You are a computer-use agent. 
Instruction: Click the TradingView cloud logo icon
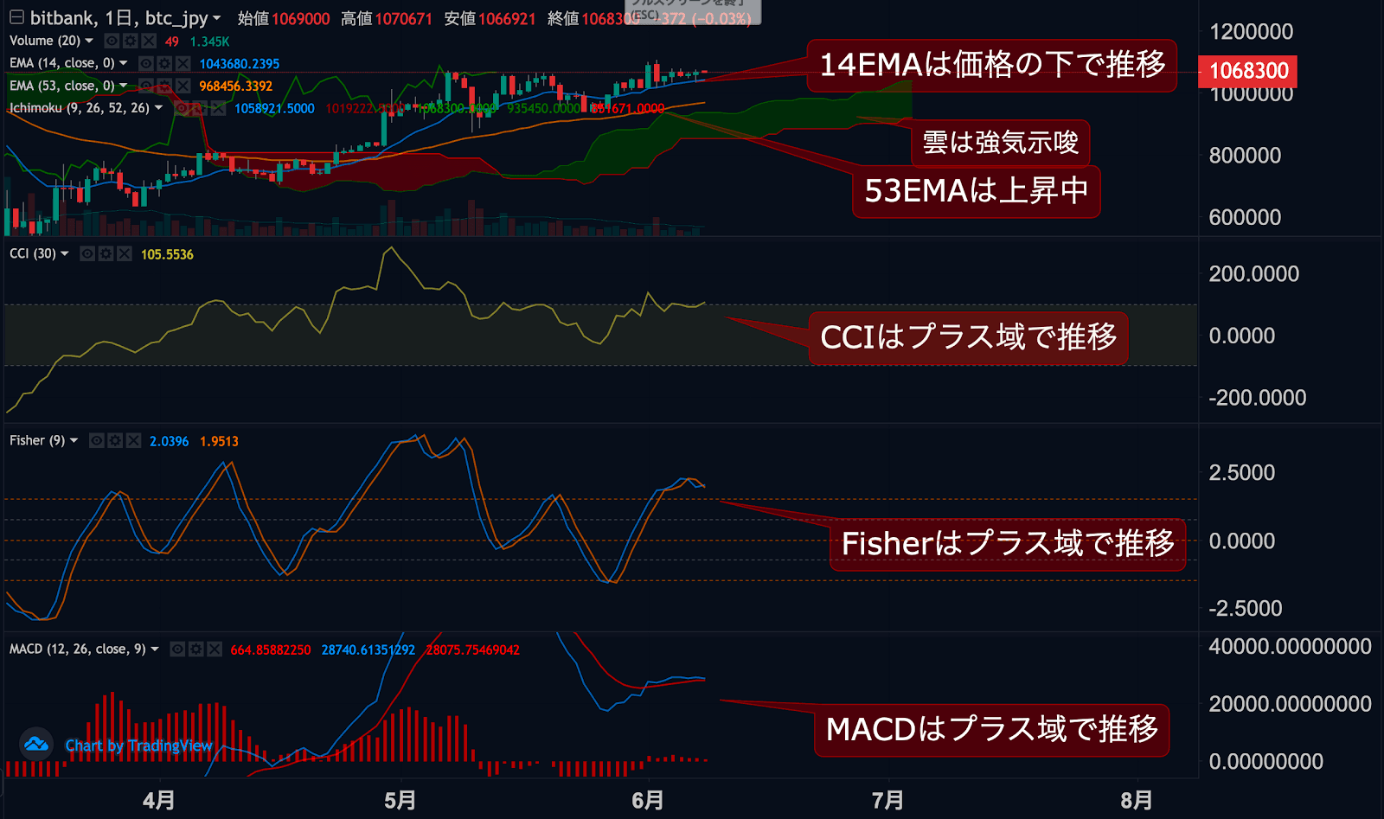pos(36,744)
